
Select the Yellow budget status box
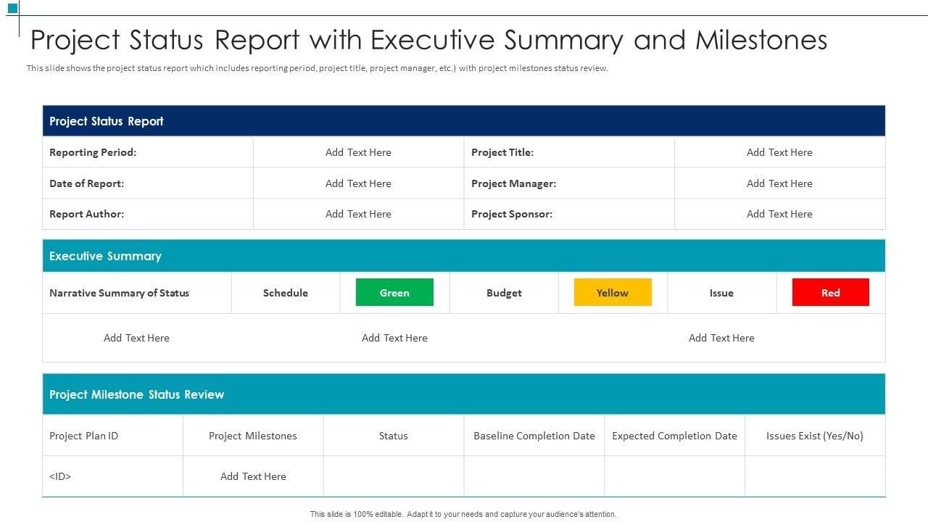(613, 292)
